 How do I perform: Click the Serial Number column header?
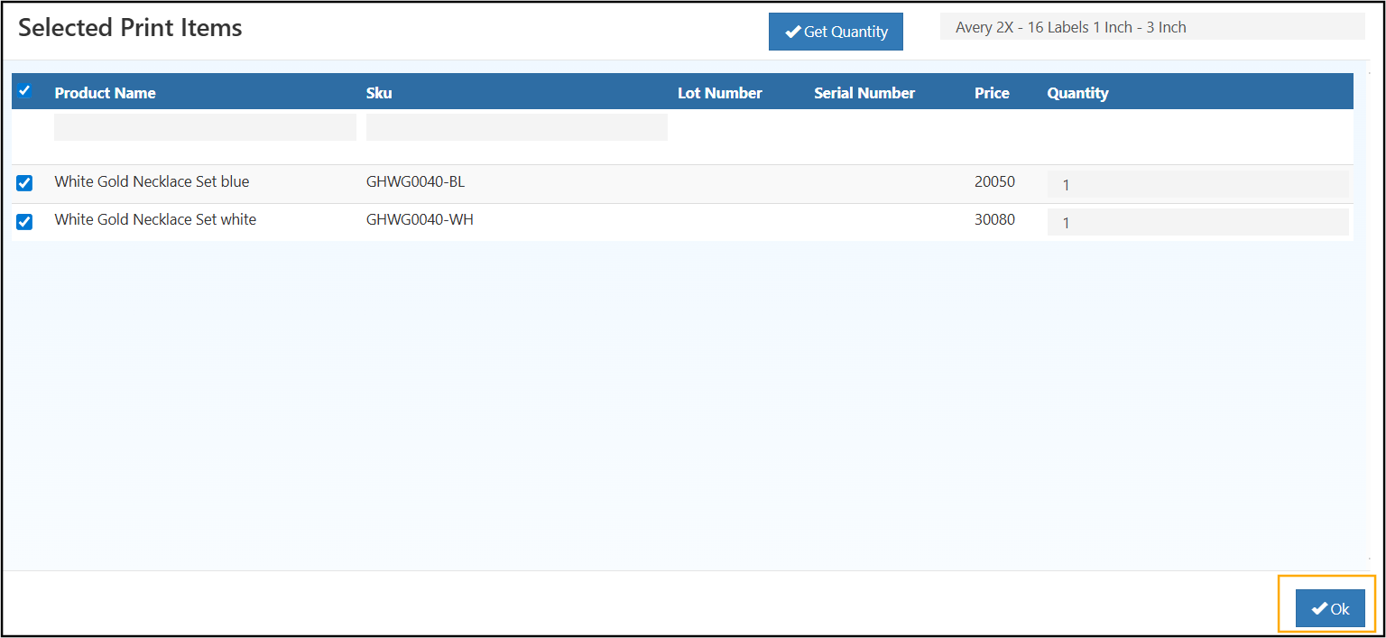click(x=864, y=93)
